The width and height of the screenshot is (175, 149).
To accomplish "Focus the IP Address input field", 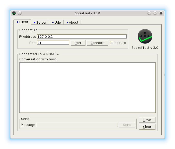I will (82, 36).
